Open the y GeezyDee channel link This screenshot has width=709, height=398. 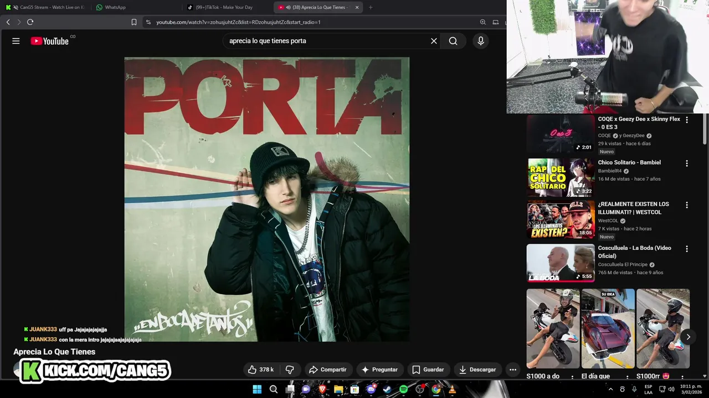632,135
